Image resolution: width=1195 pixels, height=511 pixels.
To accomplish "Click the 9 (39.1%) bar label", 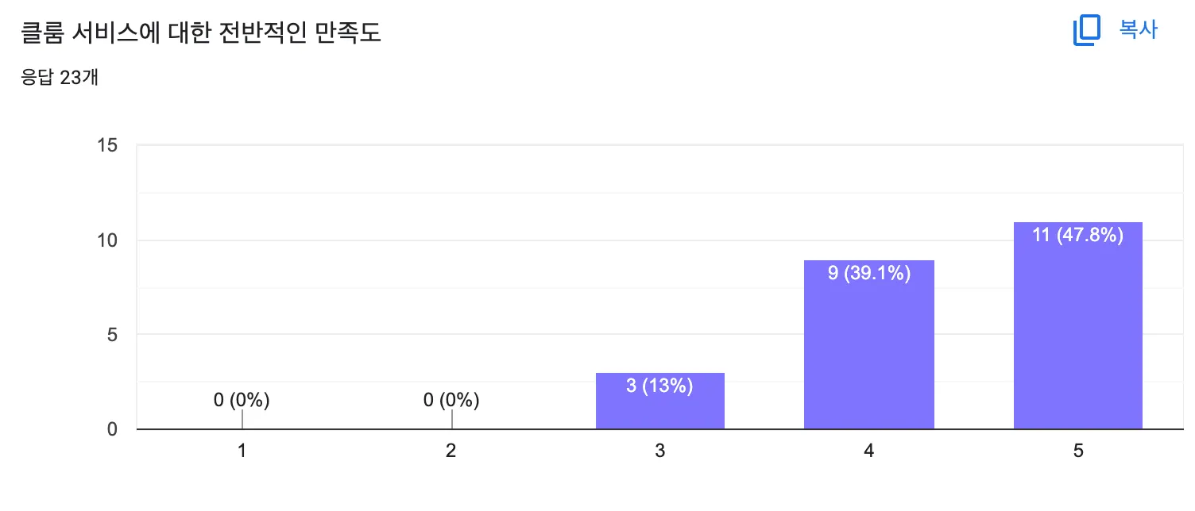I will click(869, 274).
